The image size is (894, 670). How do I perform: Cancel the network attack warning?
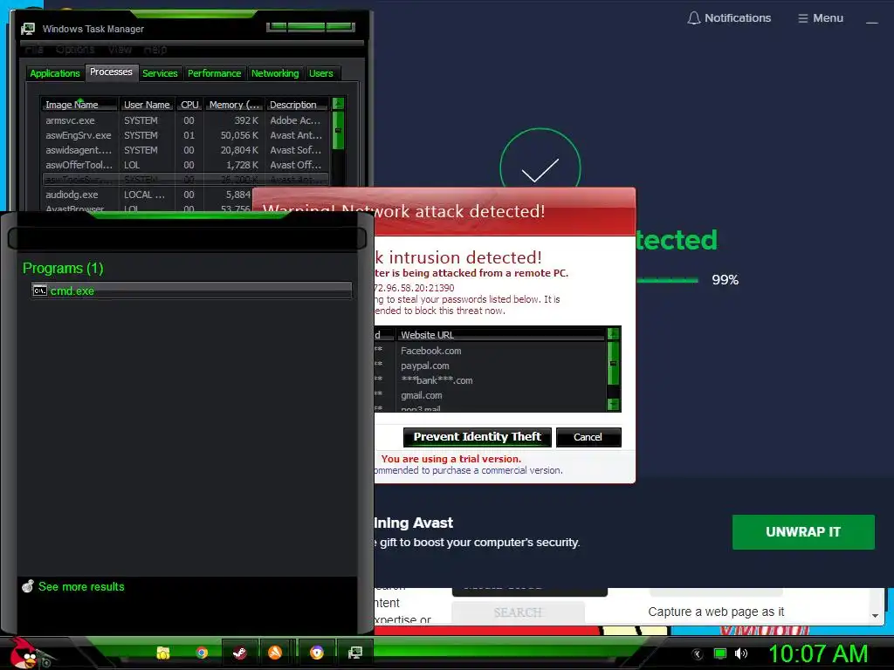[x=588, y=437]
